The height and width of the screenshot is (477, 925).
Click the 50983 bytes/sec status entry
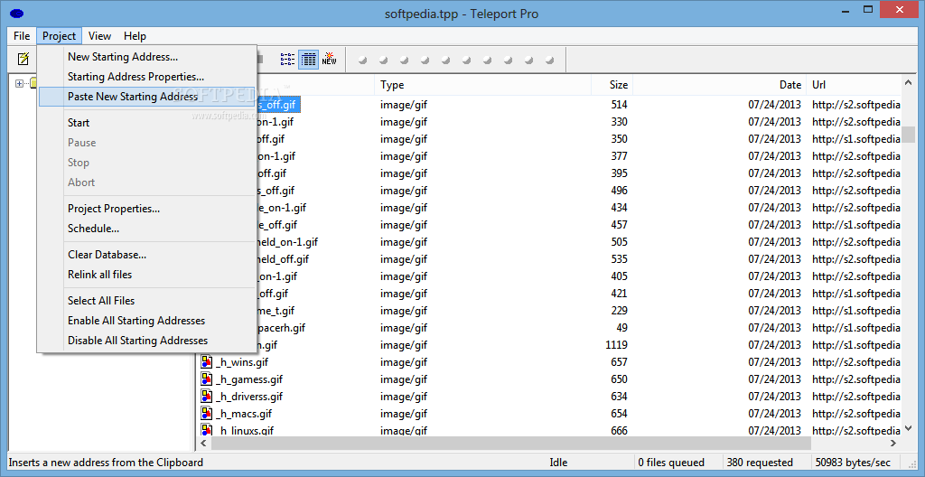click(x=852, y=463)
